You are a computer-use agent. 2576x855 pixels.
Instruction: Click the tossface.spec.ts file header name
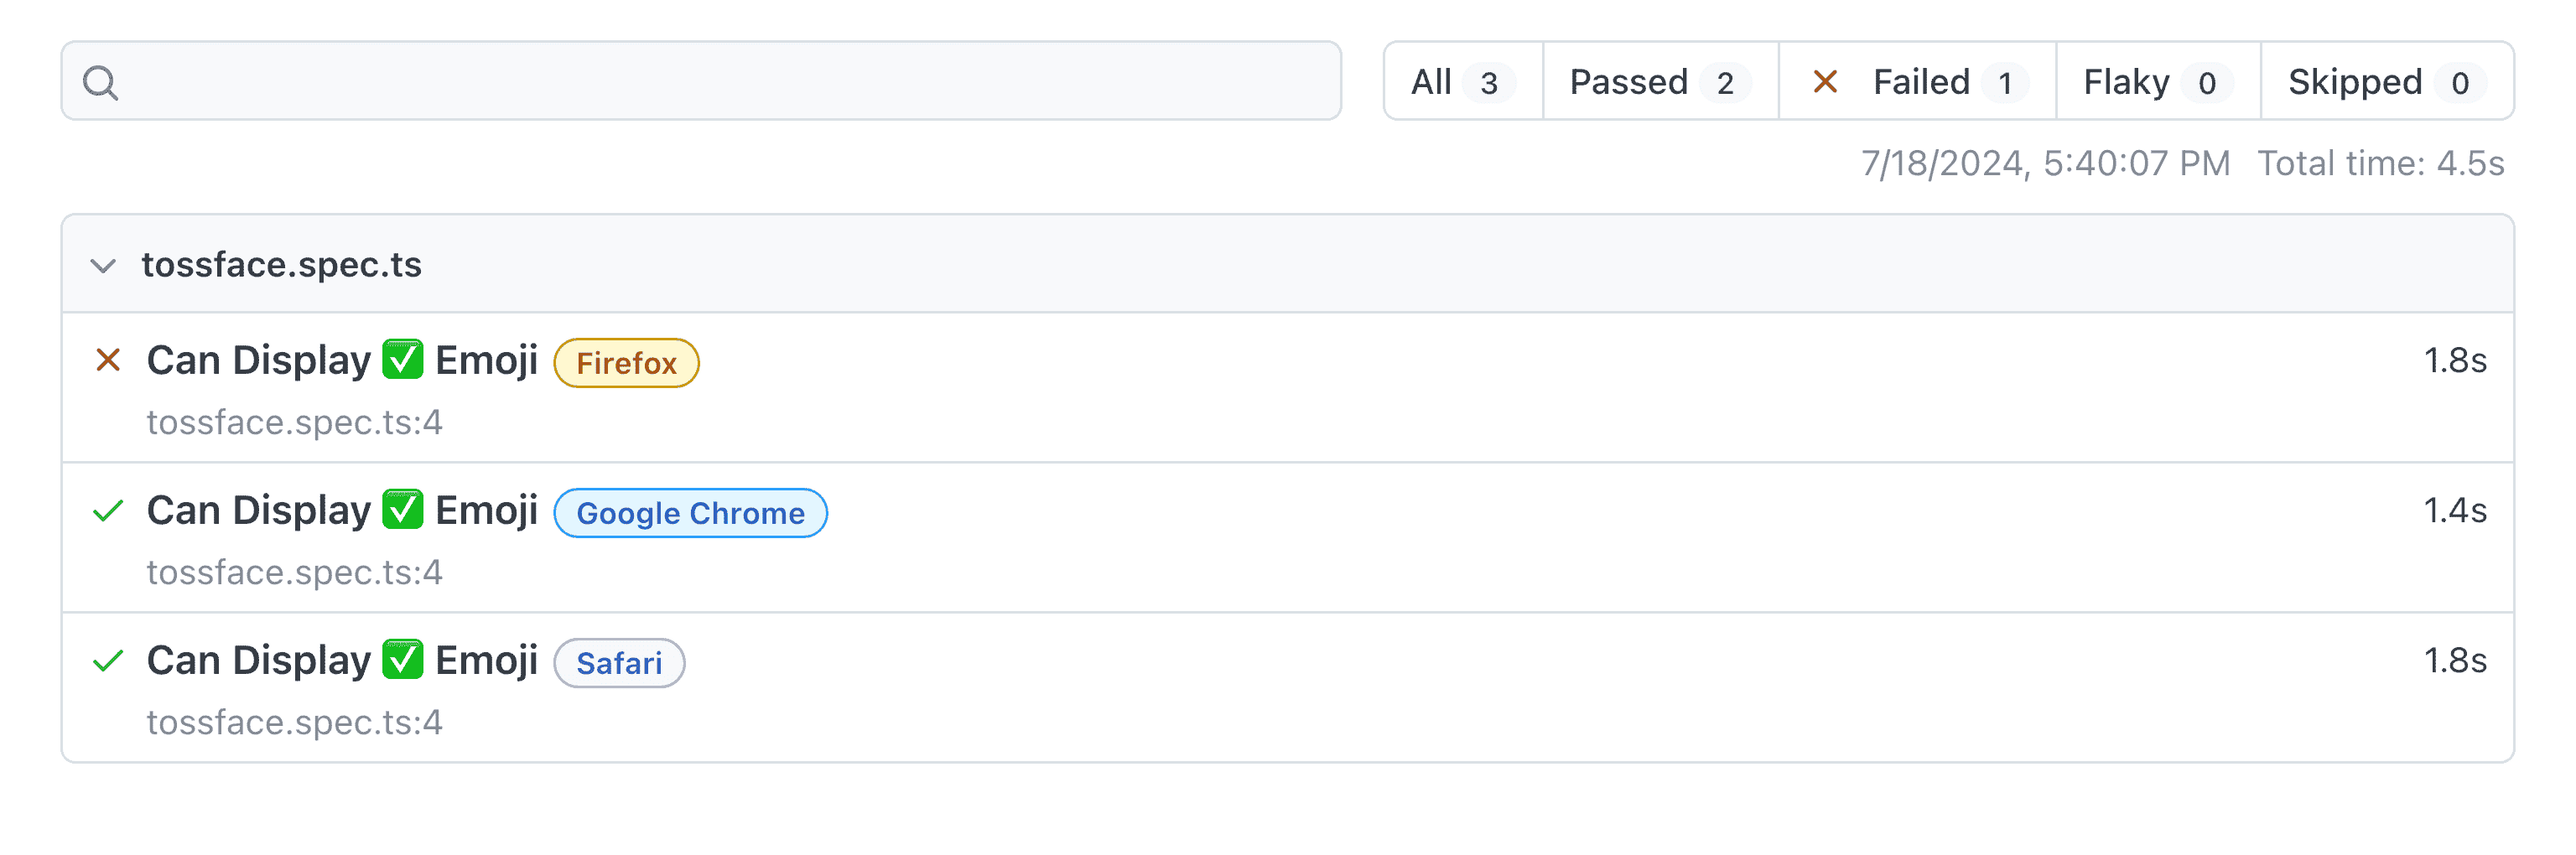281,265
